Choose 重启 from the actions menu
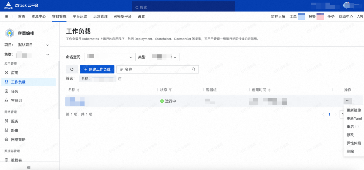 [350, 127]
